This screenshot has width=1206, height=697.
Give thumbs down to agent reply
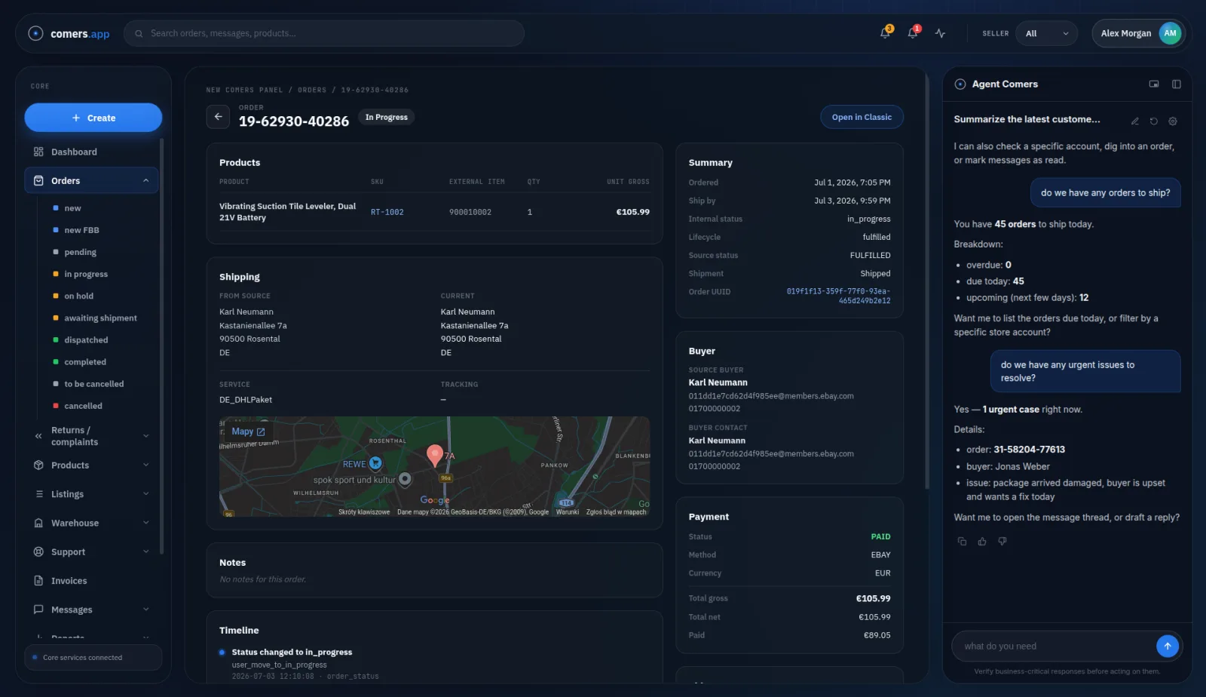tap(1002, 541)
